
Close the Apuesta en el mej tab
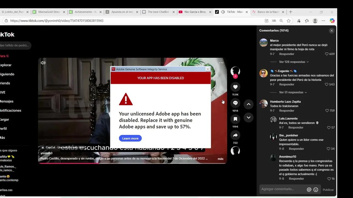pyautogui.click(x=137, y=12)
